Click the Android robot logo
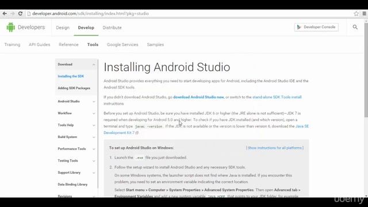The image size is (368, 207). click(x=10, y=27)
